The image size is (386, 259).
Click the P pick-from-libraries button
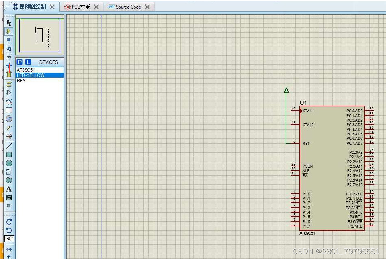20,62
